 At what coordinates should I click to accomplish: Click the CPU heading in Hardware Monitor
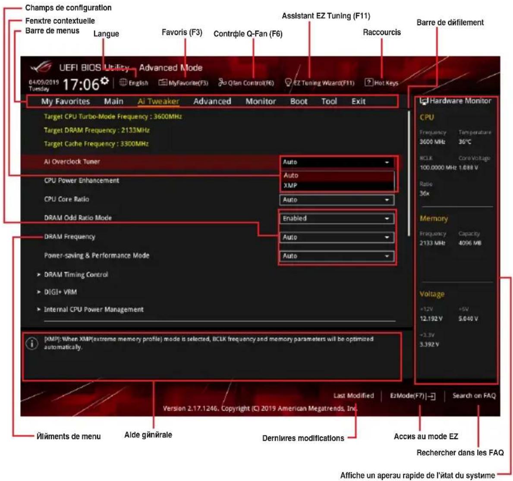[427, 117]
